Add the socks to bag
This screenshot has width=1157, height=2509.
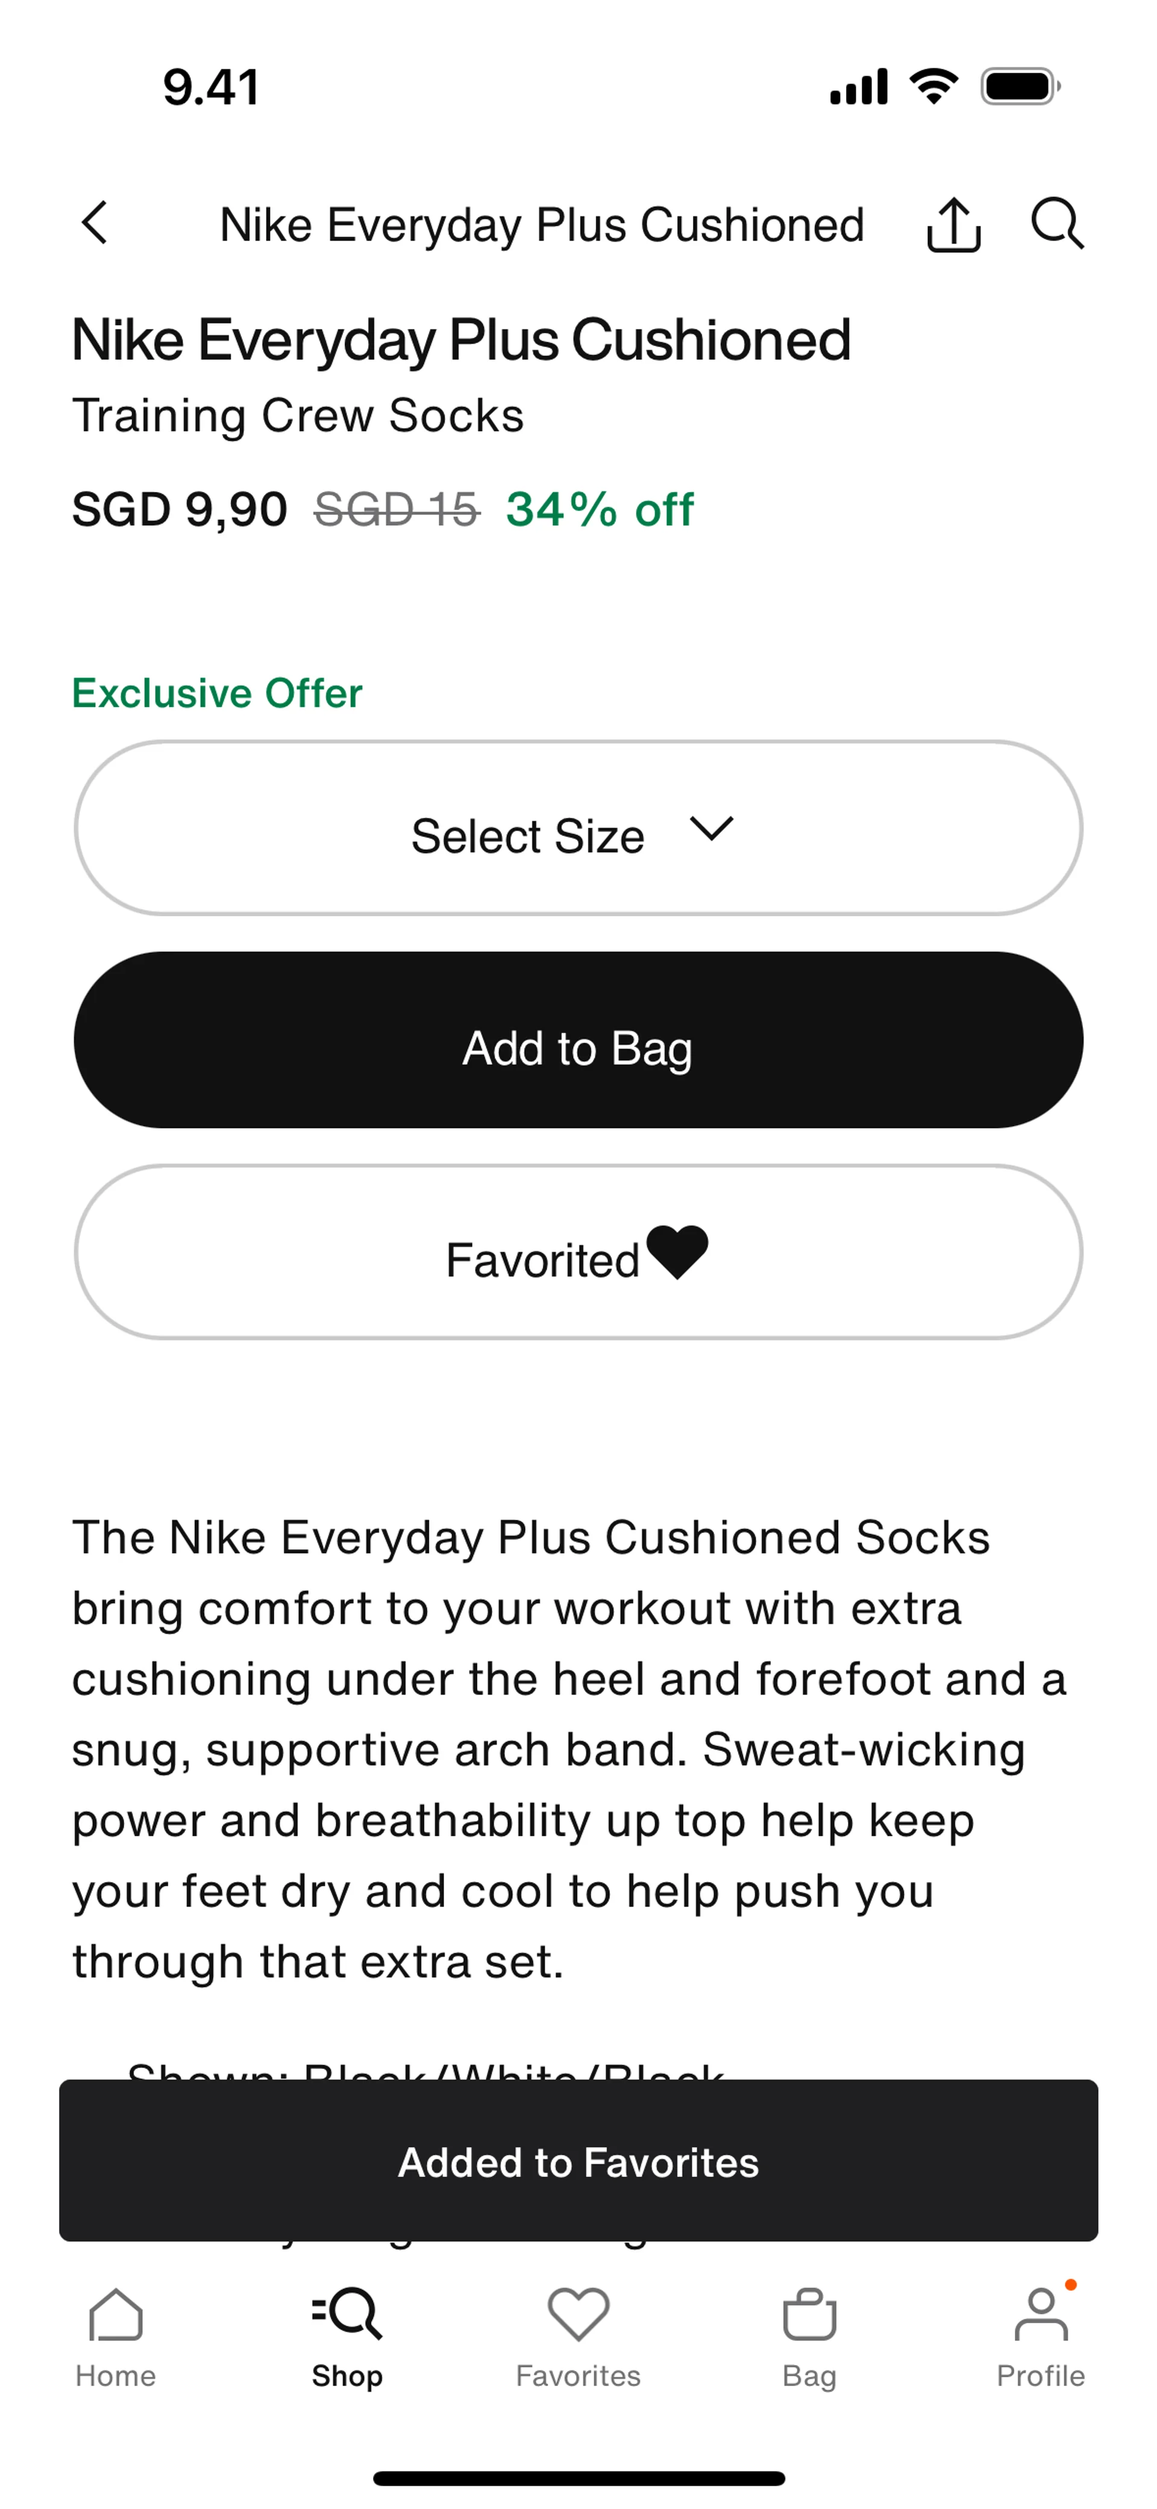pyautogui.click(x=578, y=1040)
